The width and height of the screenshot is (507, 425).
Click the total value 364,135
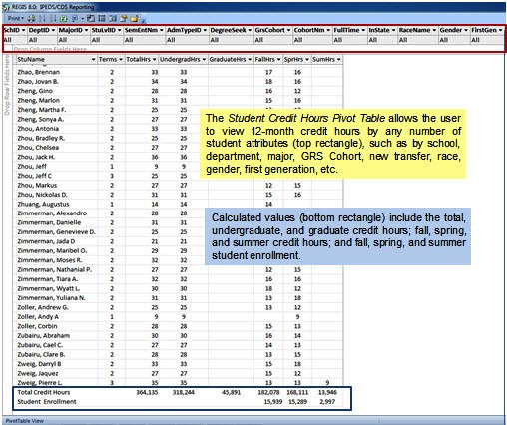pyautogui.click(x=147, y=392)
